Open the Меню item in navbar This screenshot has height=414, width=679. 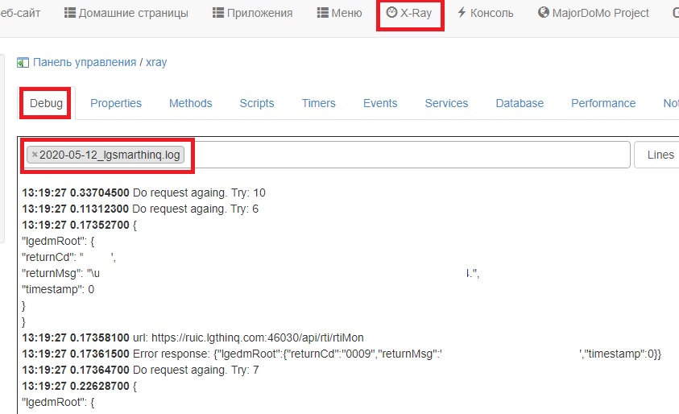click(x=340, y=13)
